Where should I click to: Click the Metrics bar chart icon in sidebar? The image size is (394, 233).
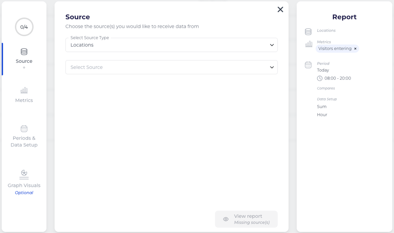point(24,90)
